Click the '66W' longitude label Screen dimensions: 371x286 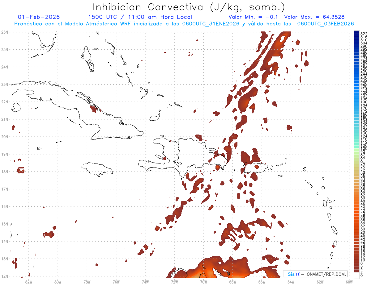coord(262,282)
